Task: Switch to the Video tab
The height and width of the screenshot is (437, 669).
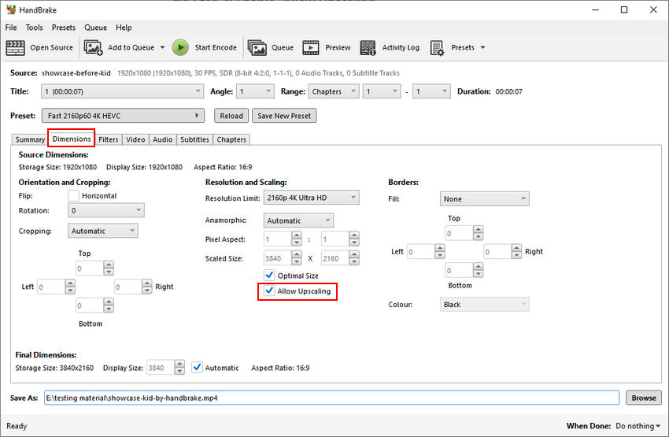Action: click(135, 139)
